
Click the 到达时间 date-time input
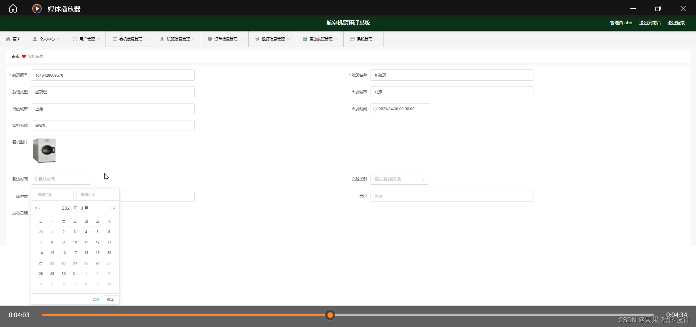point(61,179)
